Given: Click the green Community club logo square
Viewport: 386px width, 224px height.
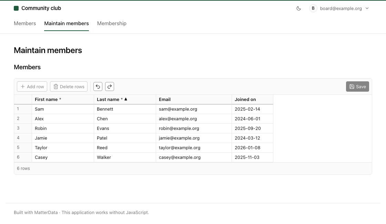Looking at the screenshot, I should point(16,8).
